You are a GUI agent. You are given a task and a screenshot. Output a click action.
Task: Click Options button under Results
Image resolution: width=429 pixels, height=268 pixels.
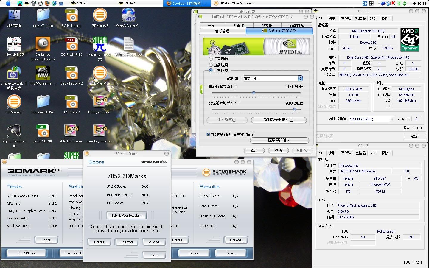tap(237, 240)
